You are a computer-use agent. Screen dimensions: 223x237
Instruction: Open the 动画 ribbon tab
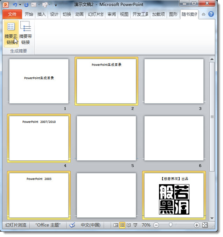79,14
